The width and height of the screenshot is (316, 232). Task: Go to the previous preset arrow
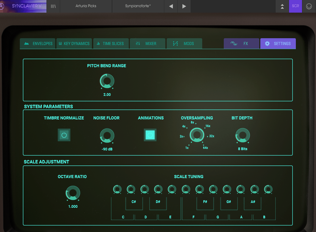pyautogui.click(x=171, y=6)
